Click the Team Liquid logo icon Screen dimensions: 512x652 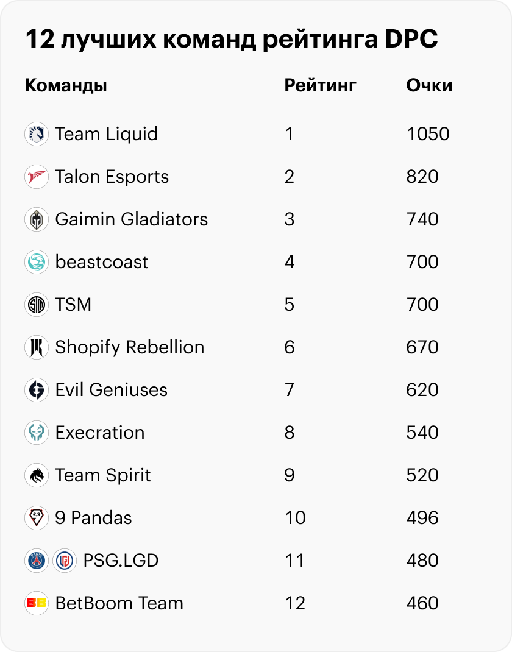click(x=37, y=134)
